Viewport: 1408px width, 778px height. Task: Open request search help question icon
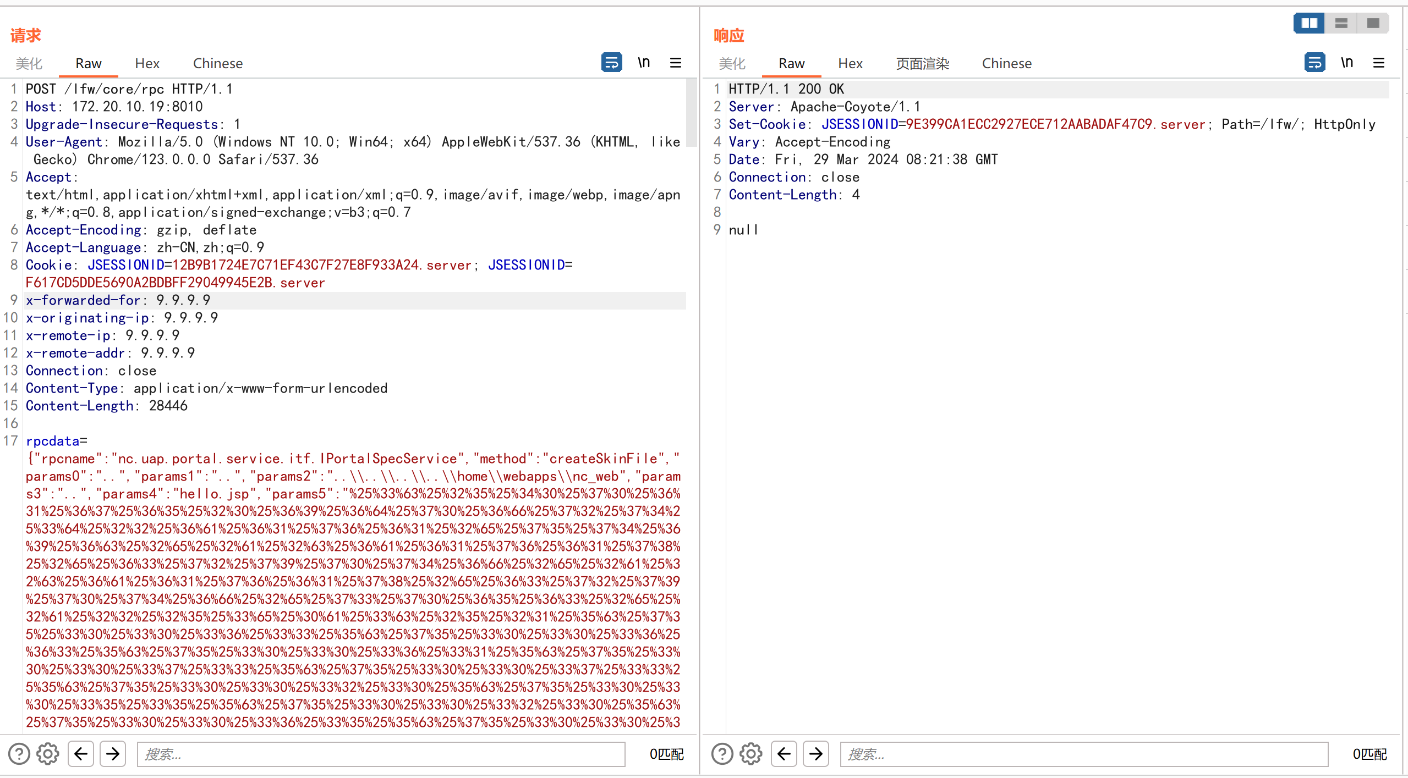[x=19, y=754]
